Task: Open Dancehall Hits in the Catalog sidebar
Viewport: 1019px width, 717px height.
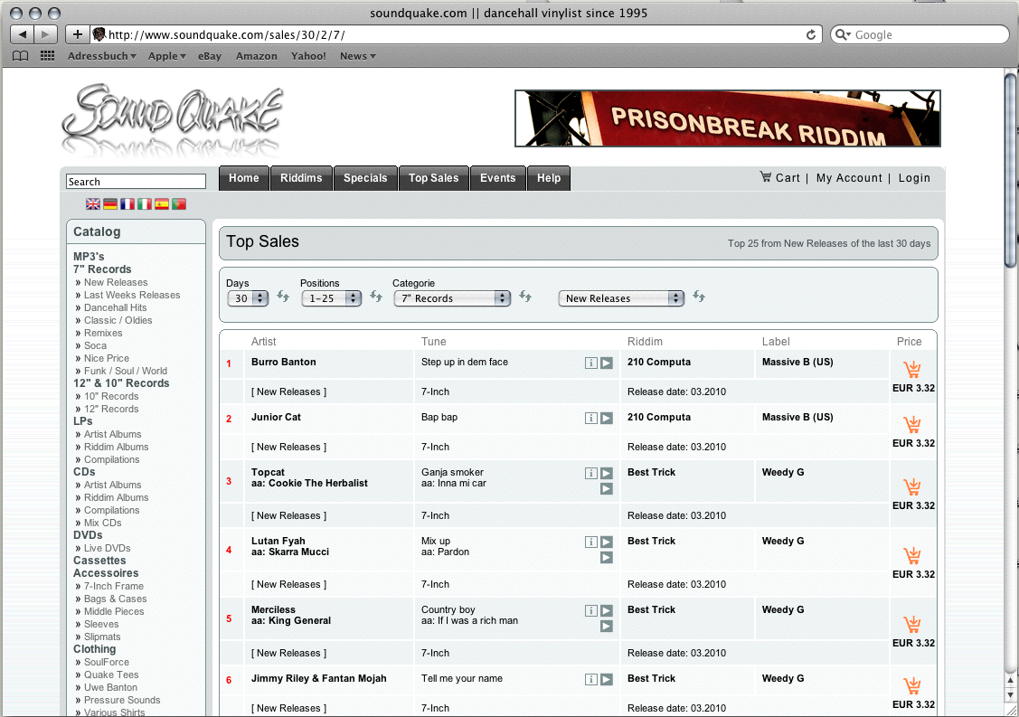Action: (x=115, y=307)
